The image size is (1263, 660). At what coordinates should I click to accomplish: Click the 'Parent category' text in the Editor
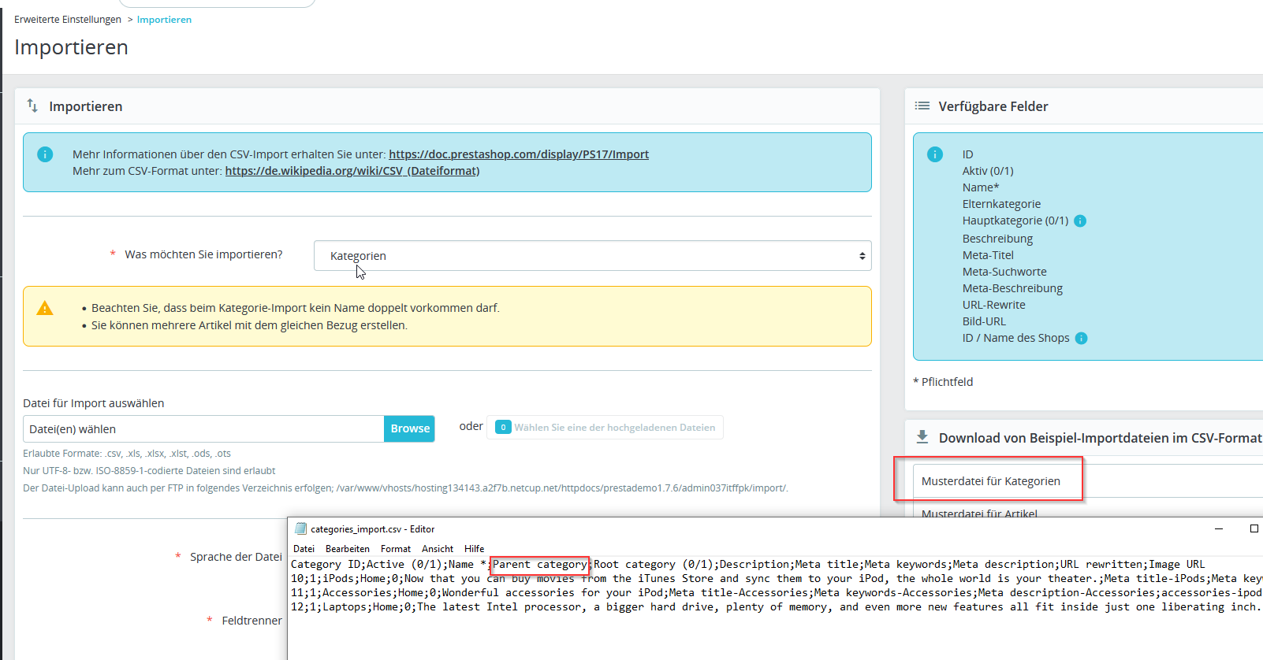pos(540,565)
